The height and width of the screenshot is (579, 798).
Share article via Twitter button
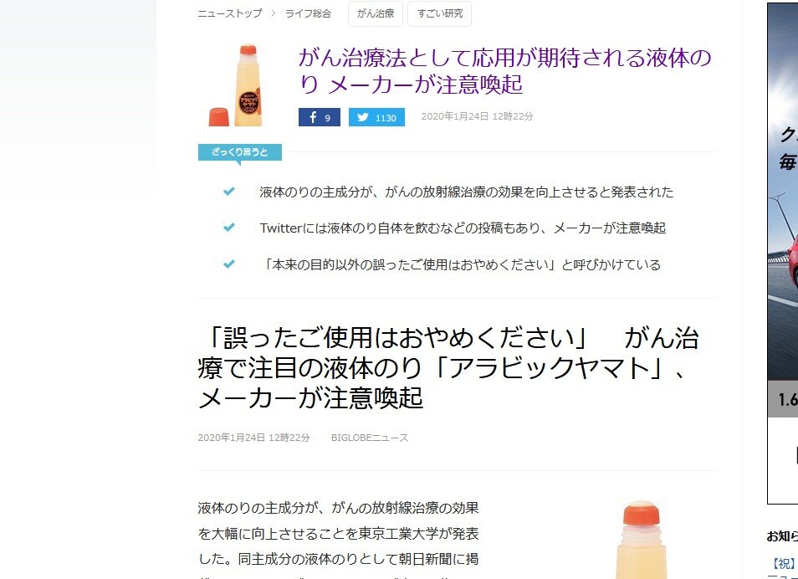[376, 117]
